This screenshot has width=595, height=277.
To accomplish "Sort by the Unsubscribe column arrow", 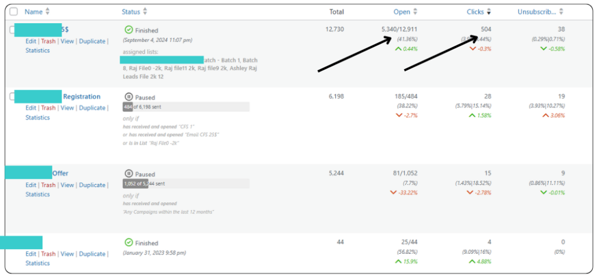I will coord(561,12).
